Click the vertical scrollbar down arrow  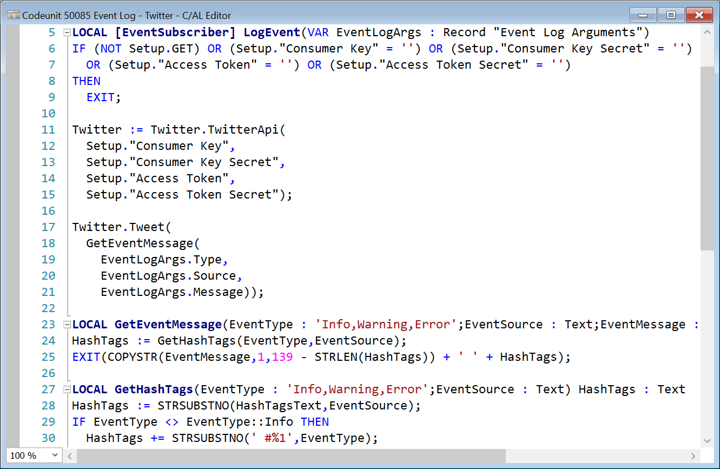(x=706, y=440)
